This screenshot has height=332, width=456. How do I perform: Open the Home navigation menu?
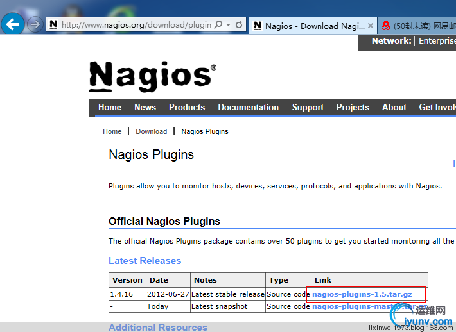[x=110, y=108]
